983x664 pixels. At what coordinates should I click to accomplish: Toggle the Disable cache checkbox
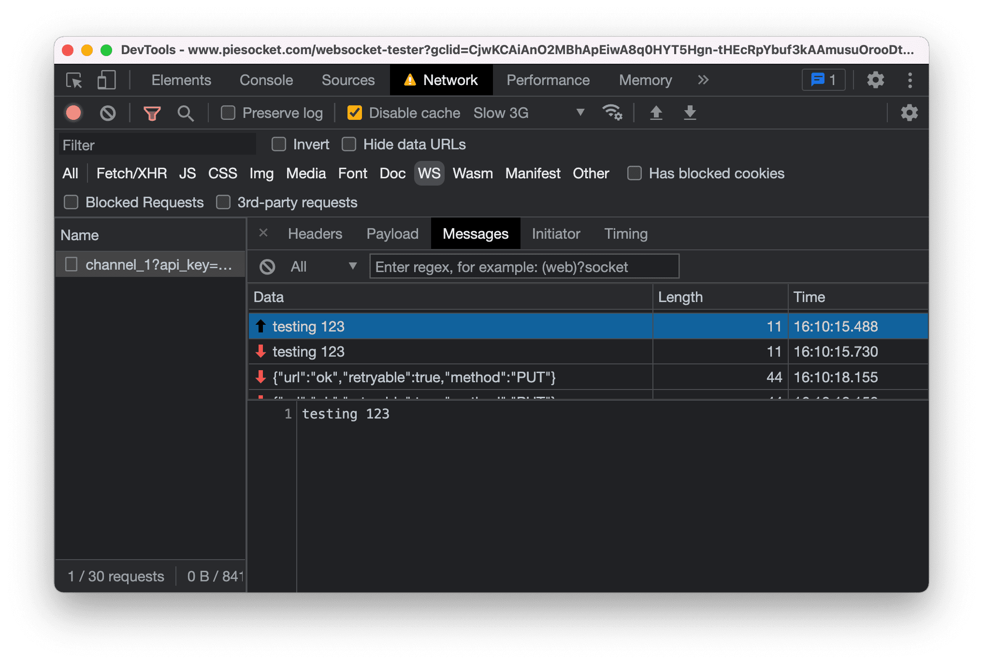click(x=355, y=113)
